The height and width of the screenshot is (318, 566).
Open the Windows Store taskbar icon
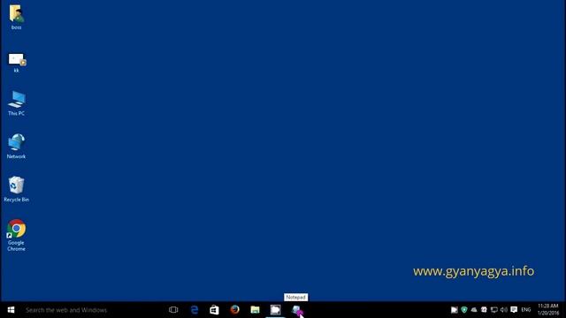tap(214, 310)
